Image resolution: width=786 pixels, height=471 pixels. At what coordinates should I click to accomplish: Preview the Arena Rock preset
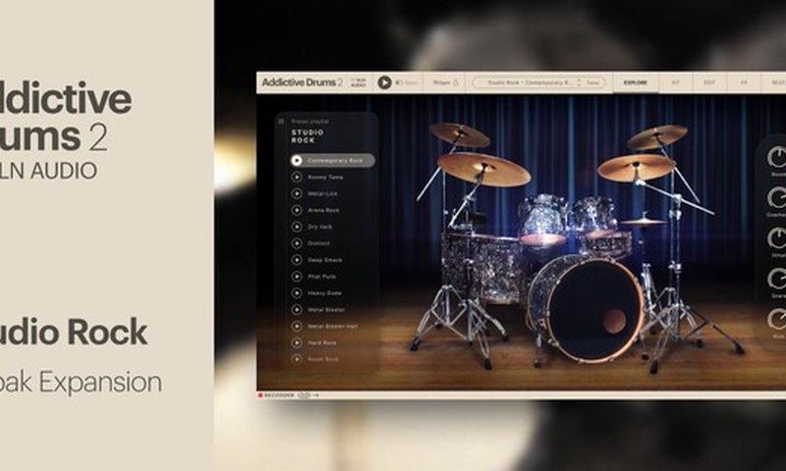point(297,210)
